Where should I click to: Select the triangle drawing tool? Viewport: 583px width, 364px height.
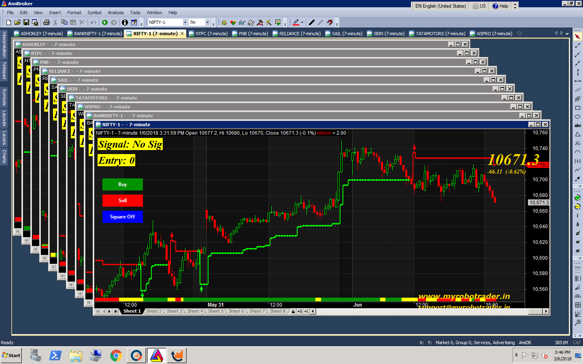[578, 134]
